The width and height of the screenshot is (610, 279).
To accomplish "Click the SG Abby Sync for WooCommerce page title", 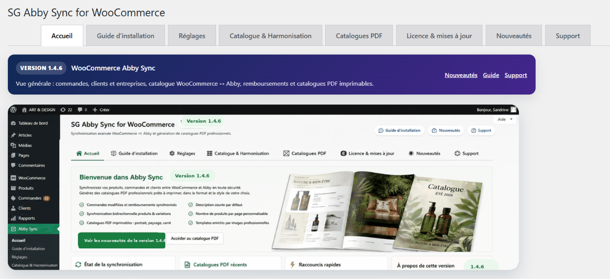I will tap(86, 13).
